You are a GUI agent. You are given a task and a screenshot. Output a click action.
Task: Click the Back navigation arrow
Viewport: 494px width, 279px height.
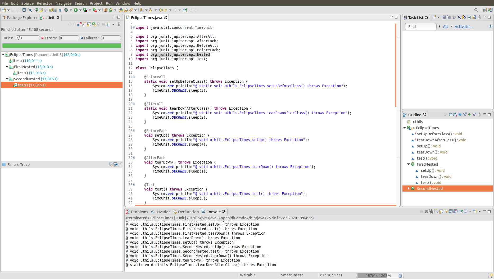point(166,10)
